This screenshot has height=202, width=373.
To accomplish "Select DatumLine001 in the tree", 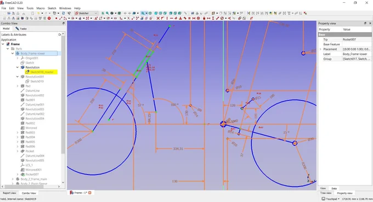I will [35, 105].
